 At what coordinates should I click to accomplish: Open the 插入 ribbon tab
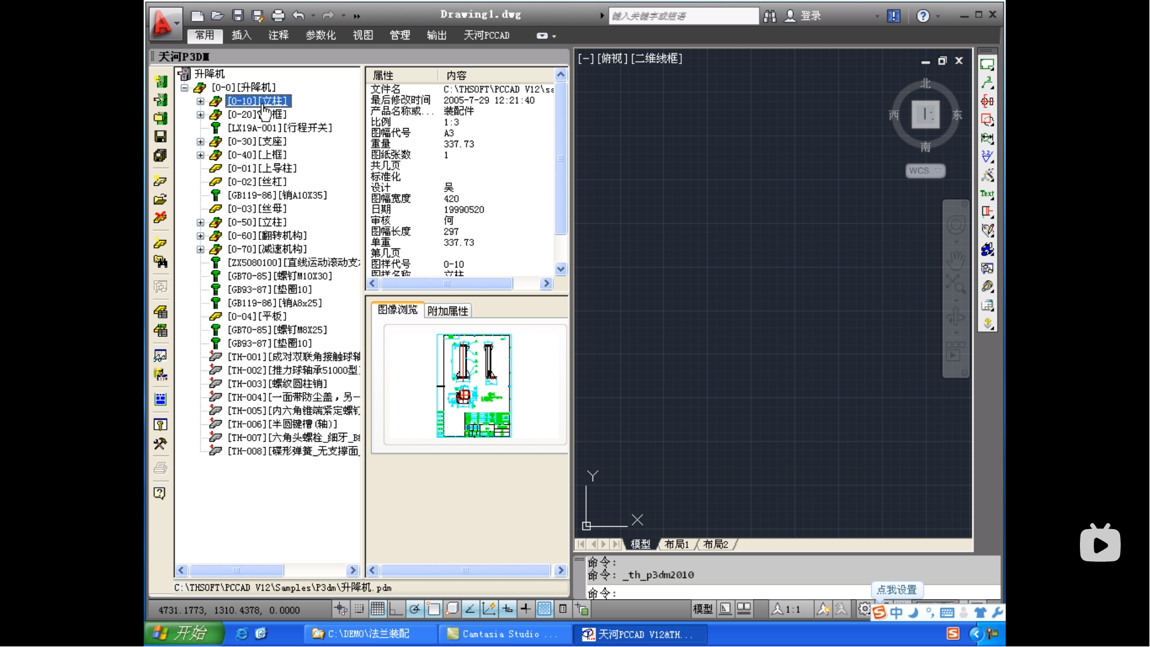241,35
